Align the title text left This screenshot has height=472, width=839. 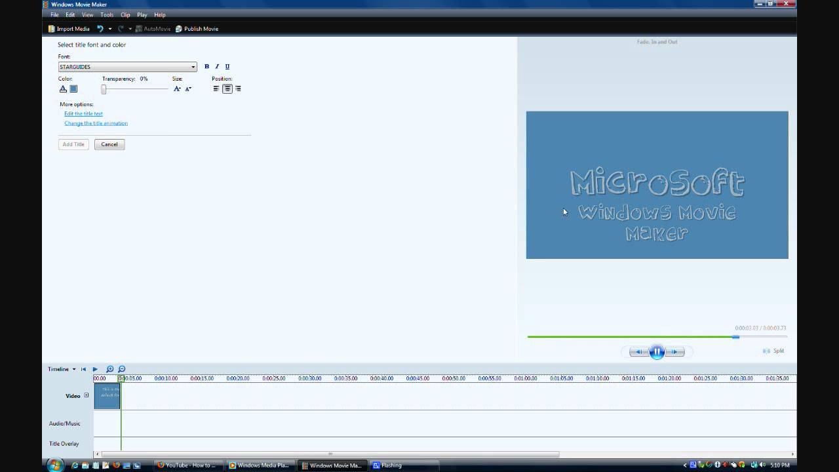[x=216, y=88]
